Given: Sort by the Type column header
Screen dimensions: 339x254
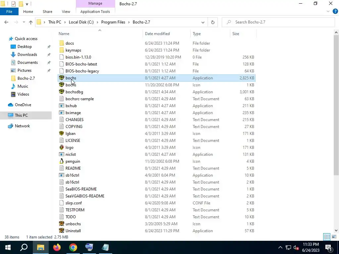Looking at the screenshot, I should pos(197,34).
